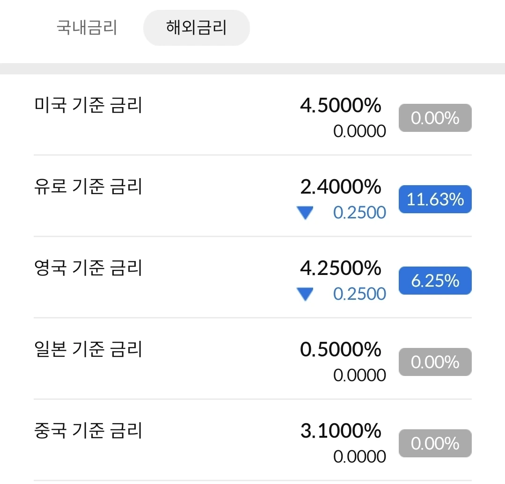The width and height of the screenshot is (505, 484).
Task: Click the 4.2500% UK rate value
Action: coord(340,268)
